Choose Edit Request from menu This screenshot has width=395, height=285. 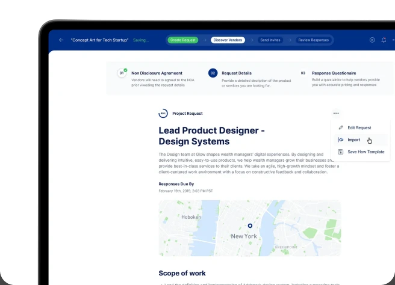(361, 127)
